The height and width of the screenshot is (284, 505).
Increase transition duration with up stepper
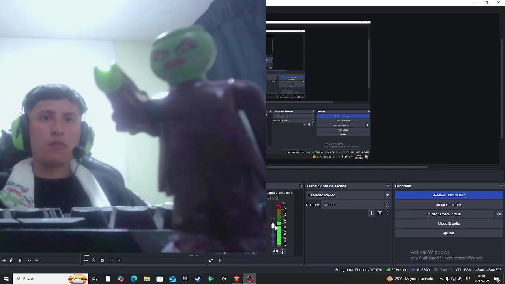tap(387, 203)
